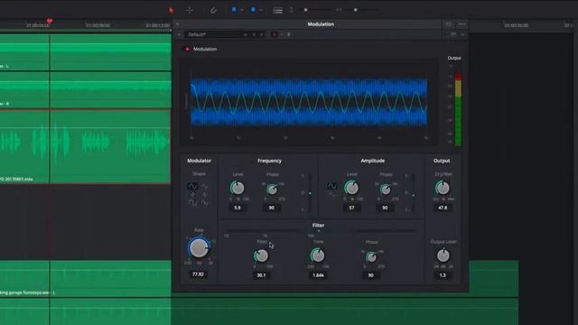Select the square wave modulator shape

[192, 202]
